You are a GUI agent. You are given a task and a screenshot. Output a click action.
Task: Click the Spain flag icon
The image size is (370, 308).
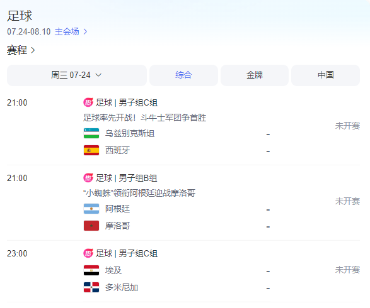[91, 150]
